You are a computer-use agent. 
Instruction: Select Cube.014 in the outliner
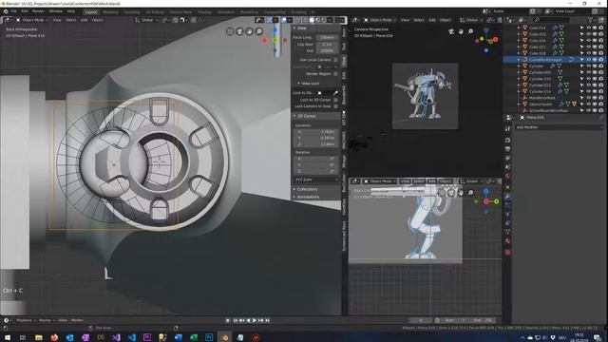[x=537, y=28]
